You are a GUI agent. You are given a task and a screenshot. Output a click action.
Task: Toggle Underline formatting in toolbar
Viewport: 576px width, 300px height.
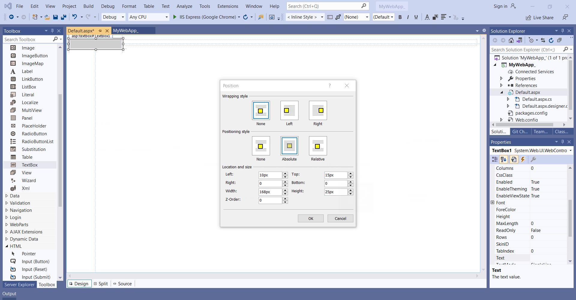[x=416, y=17]
